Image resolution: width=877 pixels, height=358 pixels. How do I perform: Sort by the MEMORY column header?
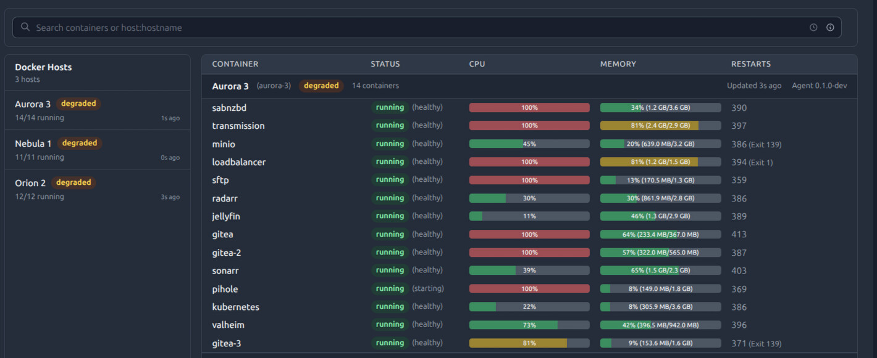618,64
